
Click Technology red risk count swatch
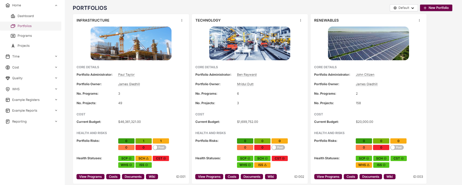262,148
